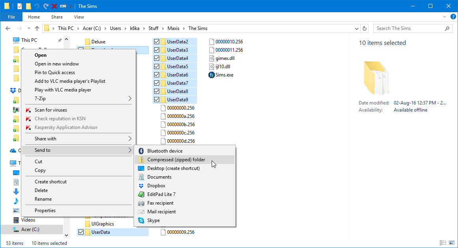Open the File menu
Viewport: 458px width, 248px height.
[x=11, y=17]
